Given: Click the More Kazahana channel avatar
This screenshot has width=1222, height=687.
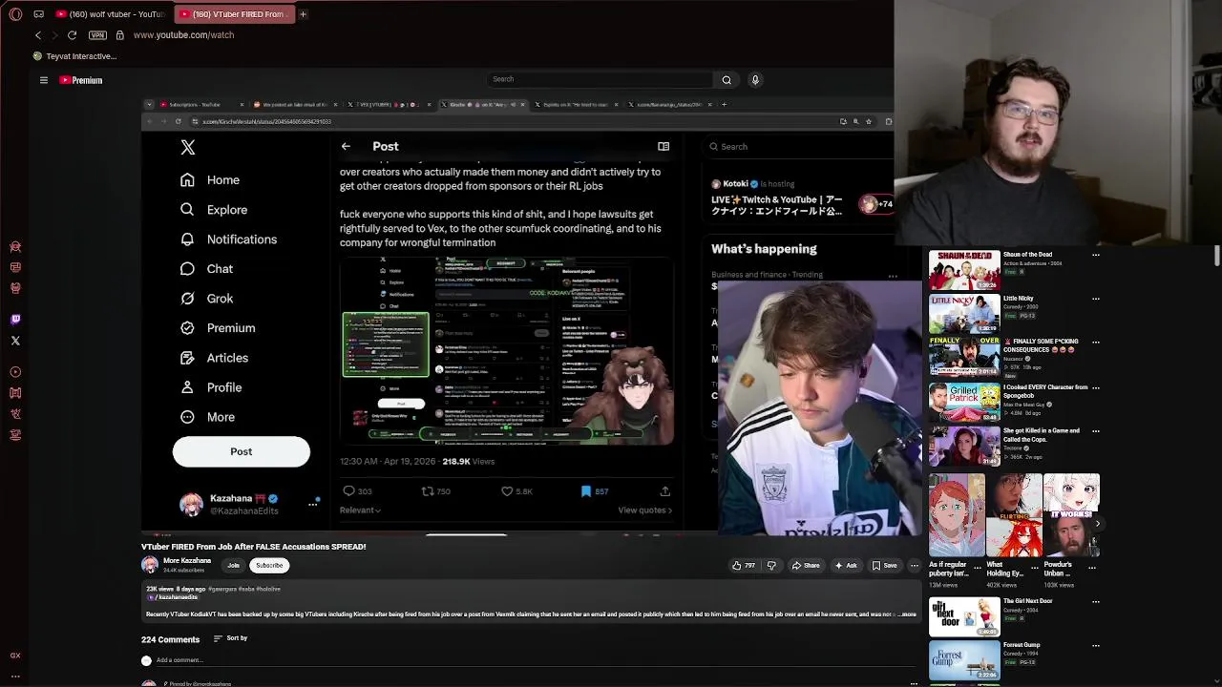Looking at the screenshot, I should click(x=150, y=565).
